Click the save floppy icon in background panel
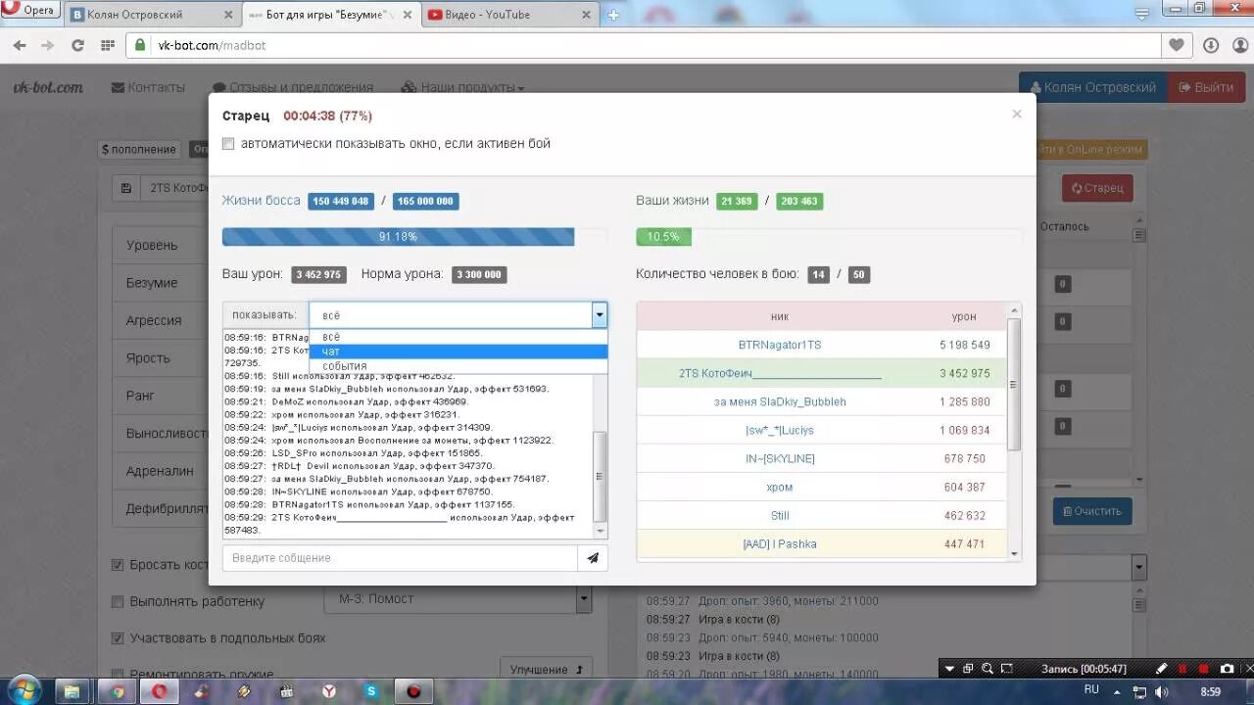The height and width of the screenshot is (705, 1254). (x=126, y=188)
